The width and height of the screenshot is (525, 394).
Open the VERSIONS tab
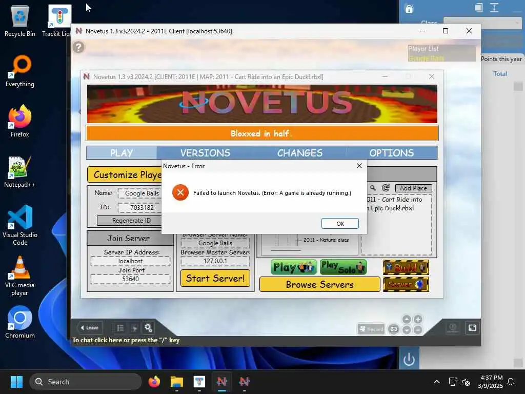[205, 153]
